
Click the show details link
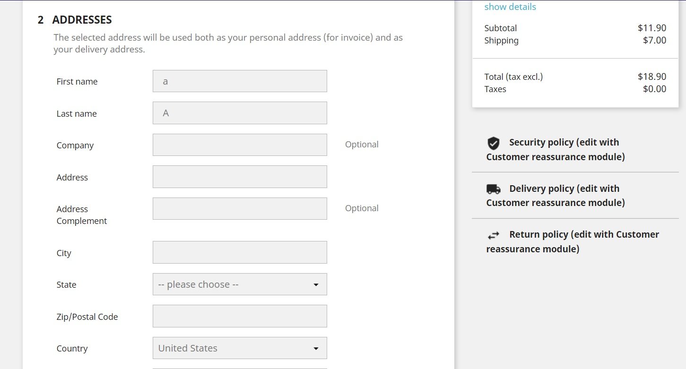(510, 7)
